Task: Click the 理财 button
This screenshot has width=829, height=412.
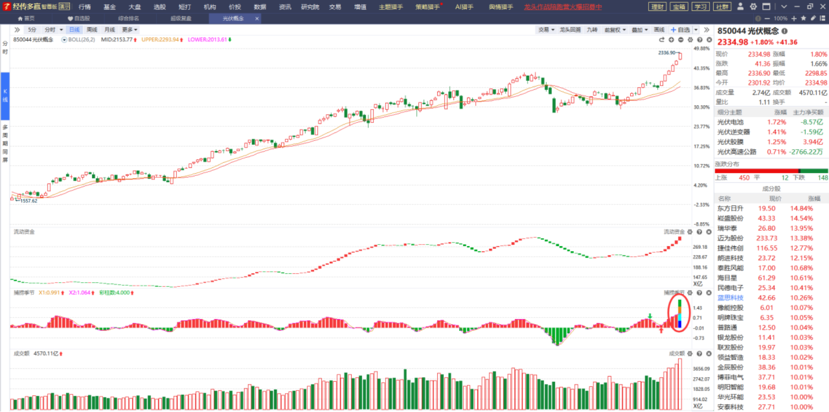Action: pyautogui.click(x=657, y=7)
